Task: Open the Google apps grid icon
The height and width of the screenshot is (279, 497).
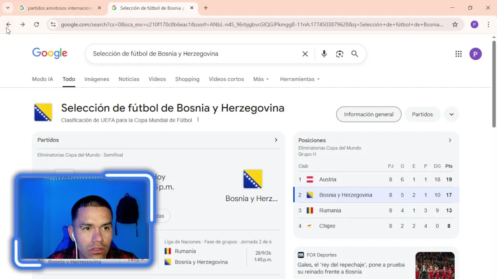Action: tap(458, 54)
